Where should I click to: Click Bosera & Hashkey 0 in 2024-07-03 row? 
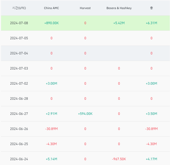tap(119, 69)
